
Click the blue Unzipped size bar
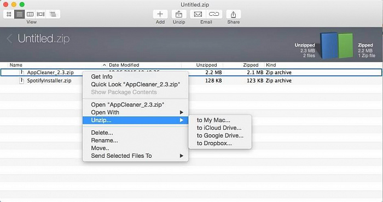coord(328,45)
